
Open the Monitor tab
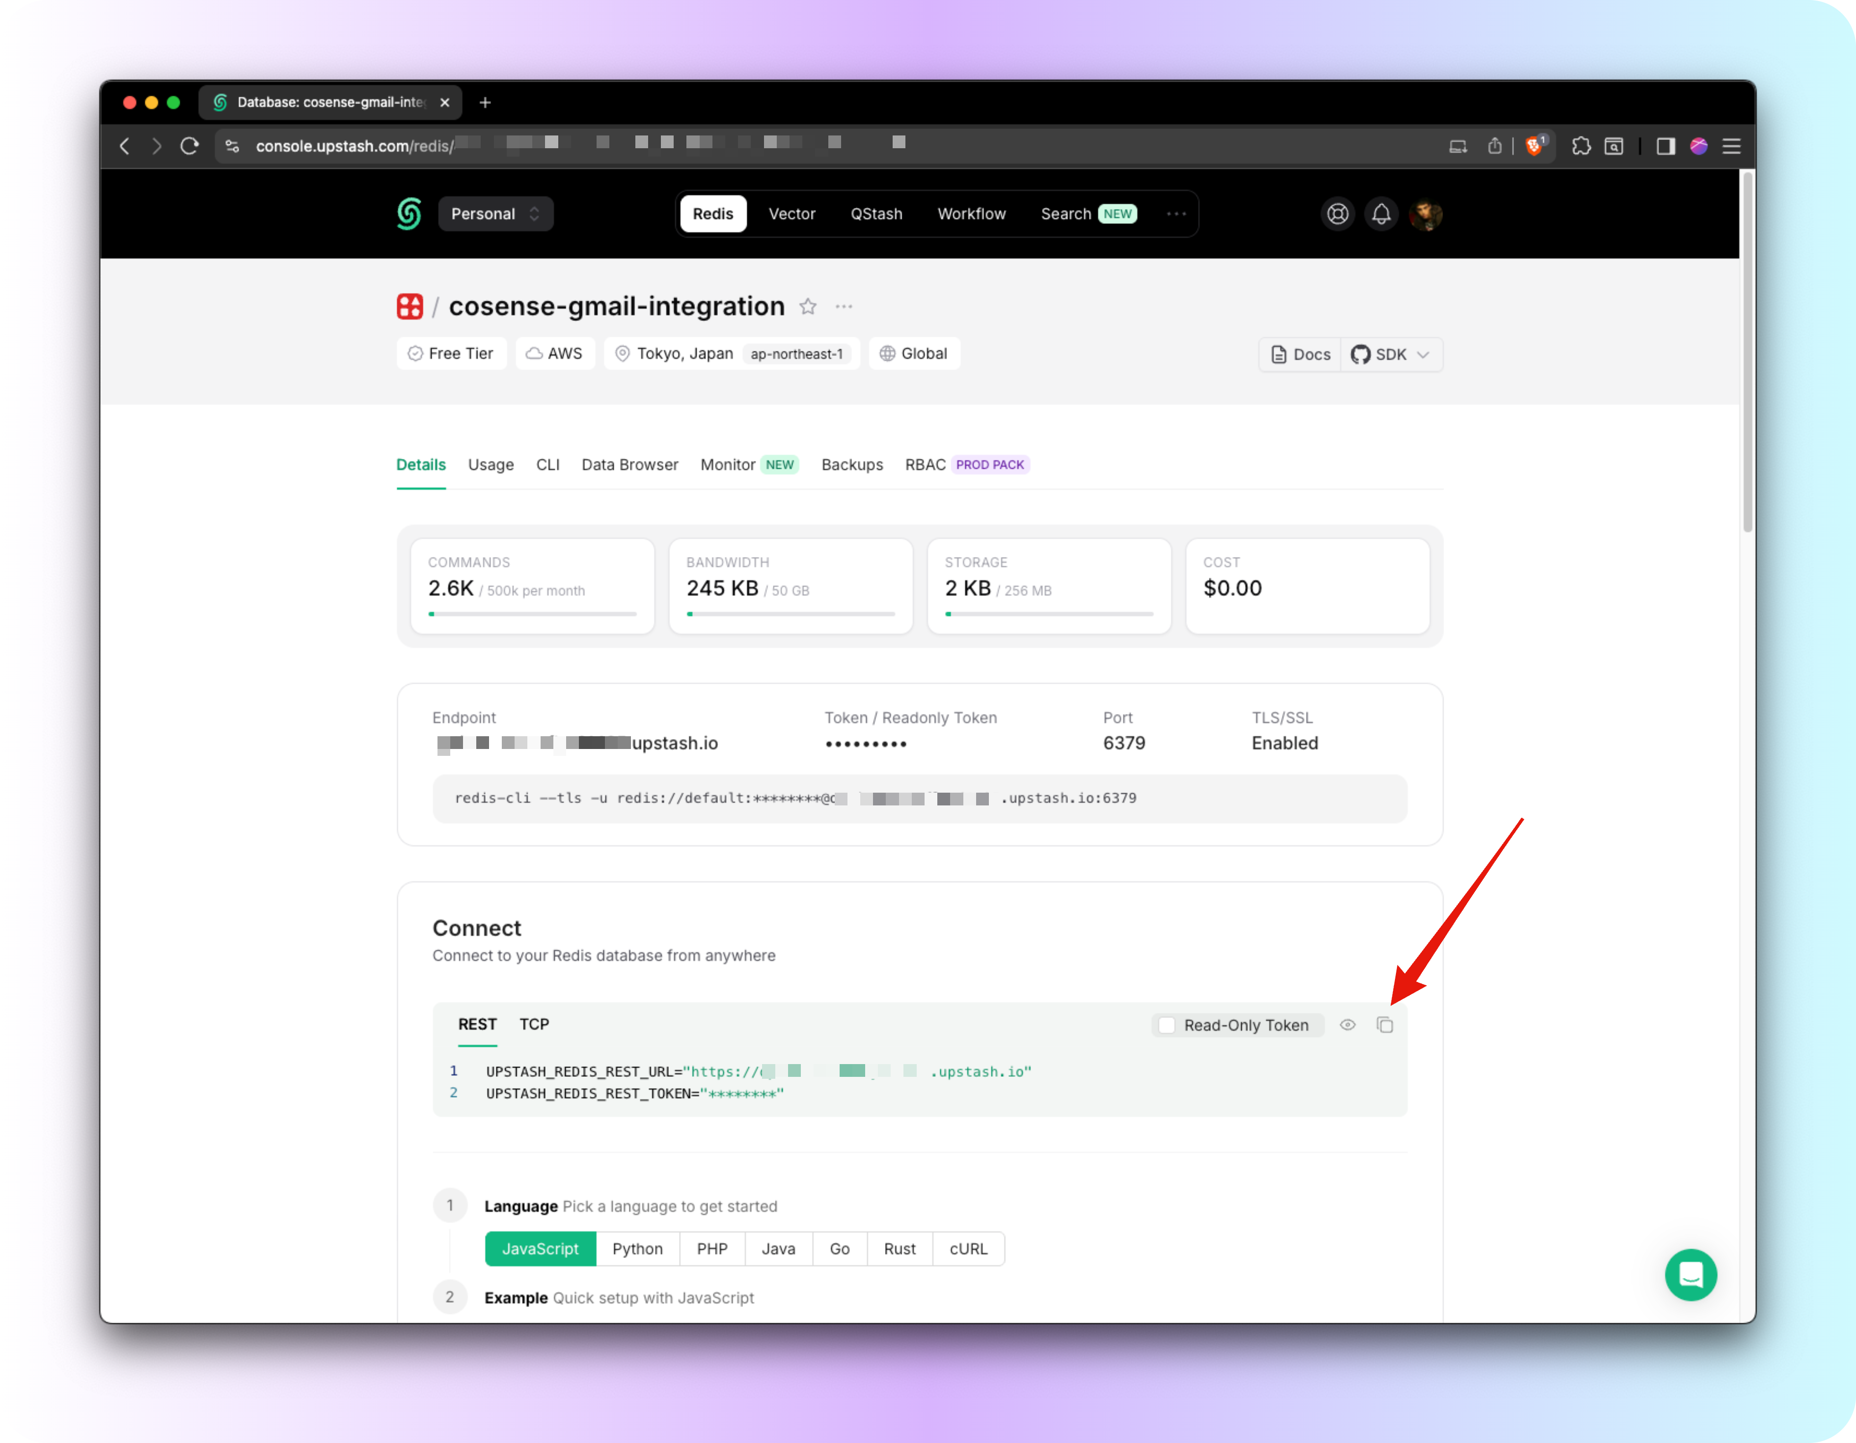(749, 465)
